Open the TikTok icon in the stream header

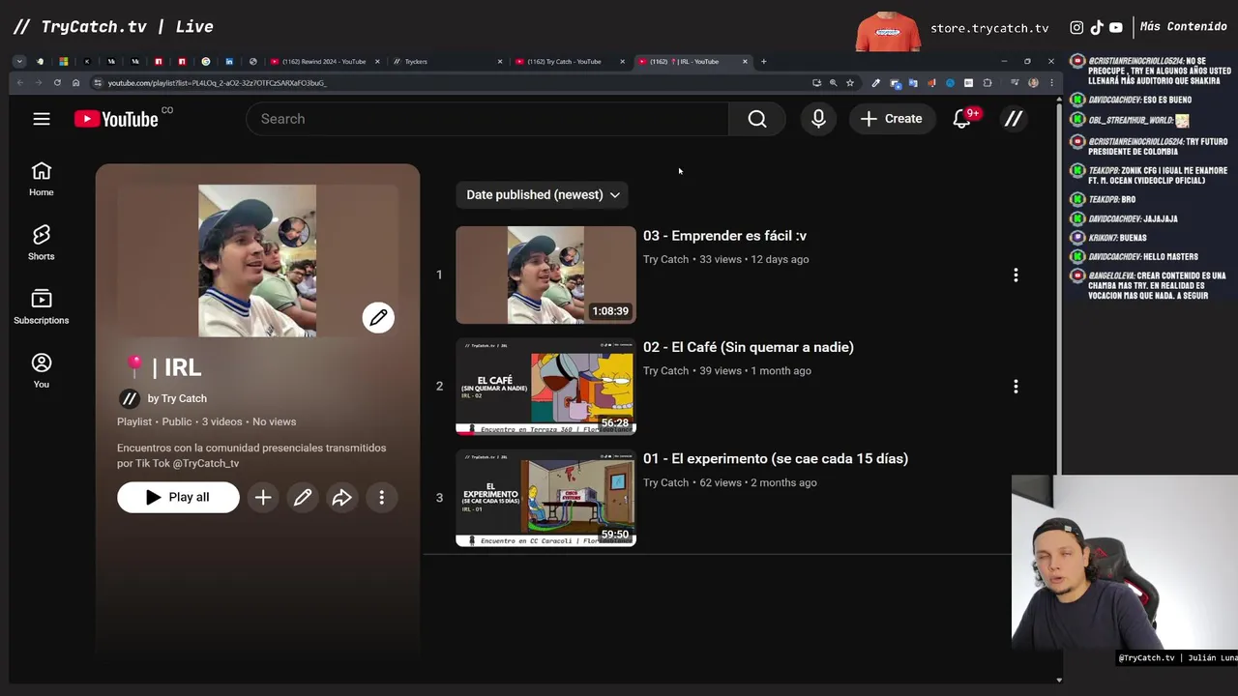coord(1097,28)
